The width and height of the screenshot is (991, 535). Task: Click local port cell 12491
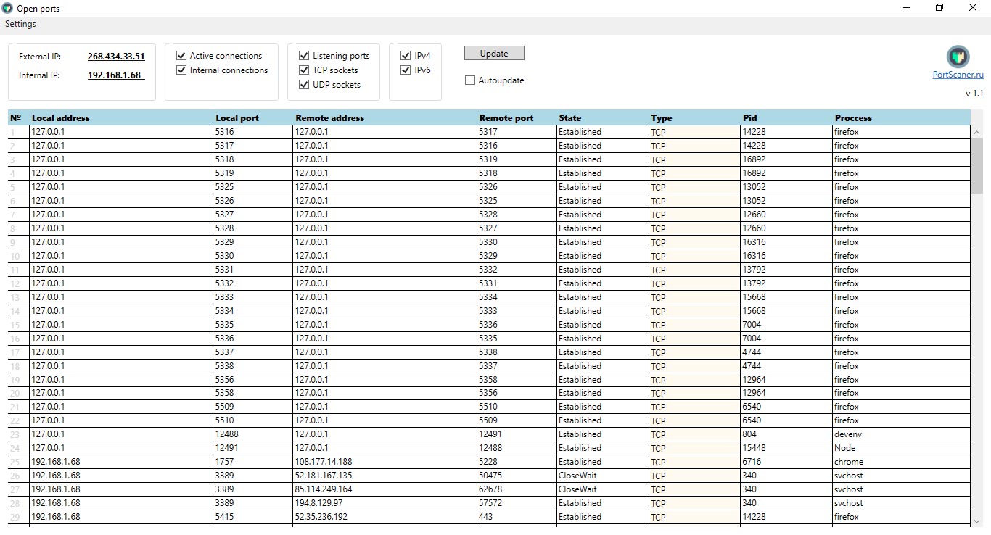(x=252, y=448)
